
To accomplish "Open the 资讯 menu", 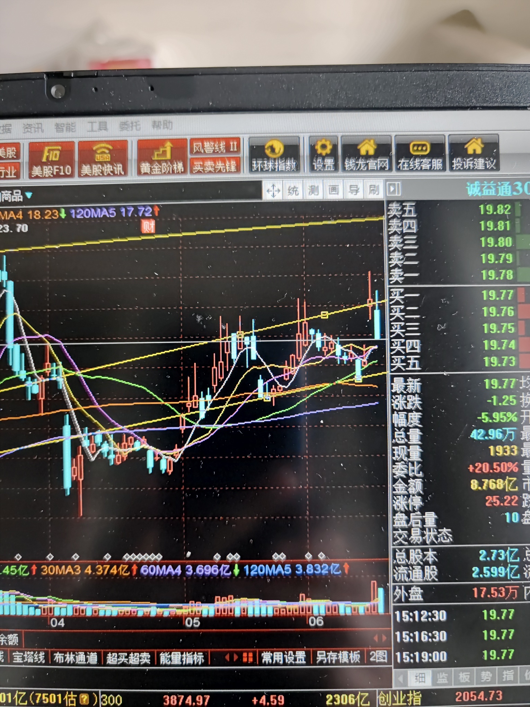I will [33, 128].
